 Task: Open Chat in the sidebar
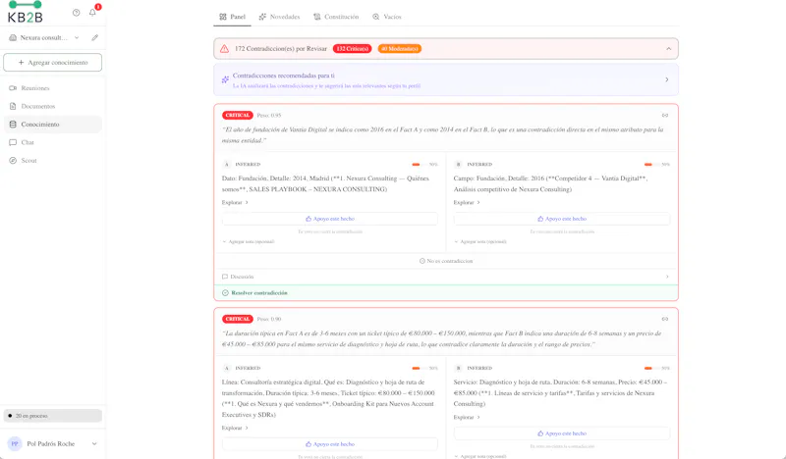pyautogui.click(x=53, y=142)
